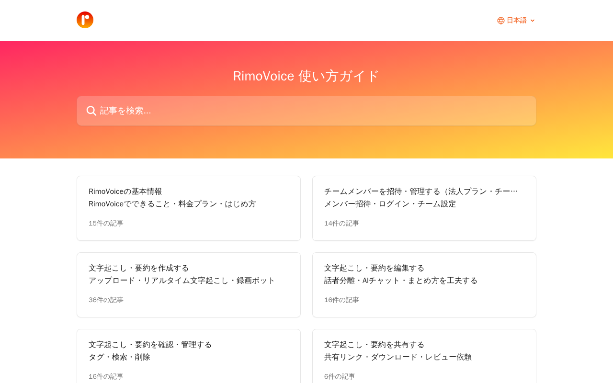Screen dimensions: 613x383
Task: Click the search magnifier icon
Action: (x=91, y=111)
